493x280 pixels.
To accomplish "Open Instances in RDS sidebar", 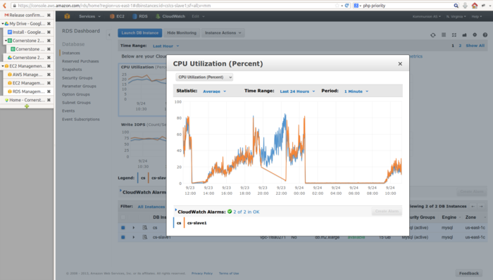I will pyautogui.click(x=71, y=53).
